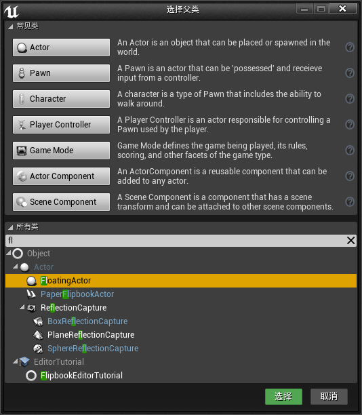Open help for the Character class
Viewport: 362px width, 415px height.
350,99
